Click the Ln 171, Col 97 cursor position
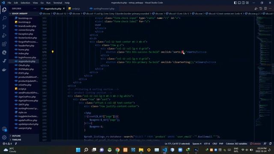This screenshot has height=154, width=274. [x=177, y=144]
